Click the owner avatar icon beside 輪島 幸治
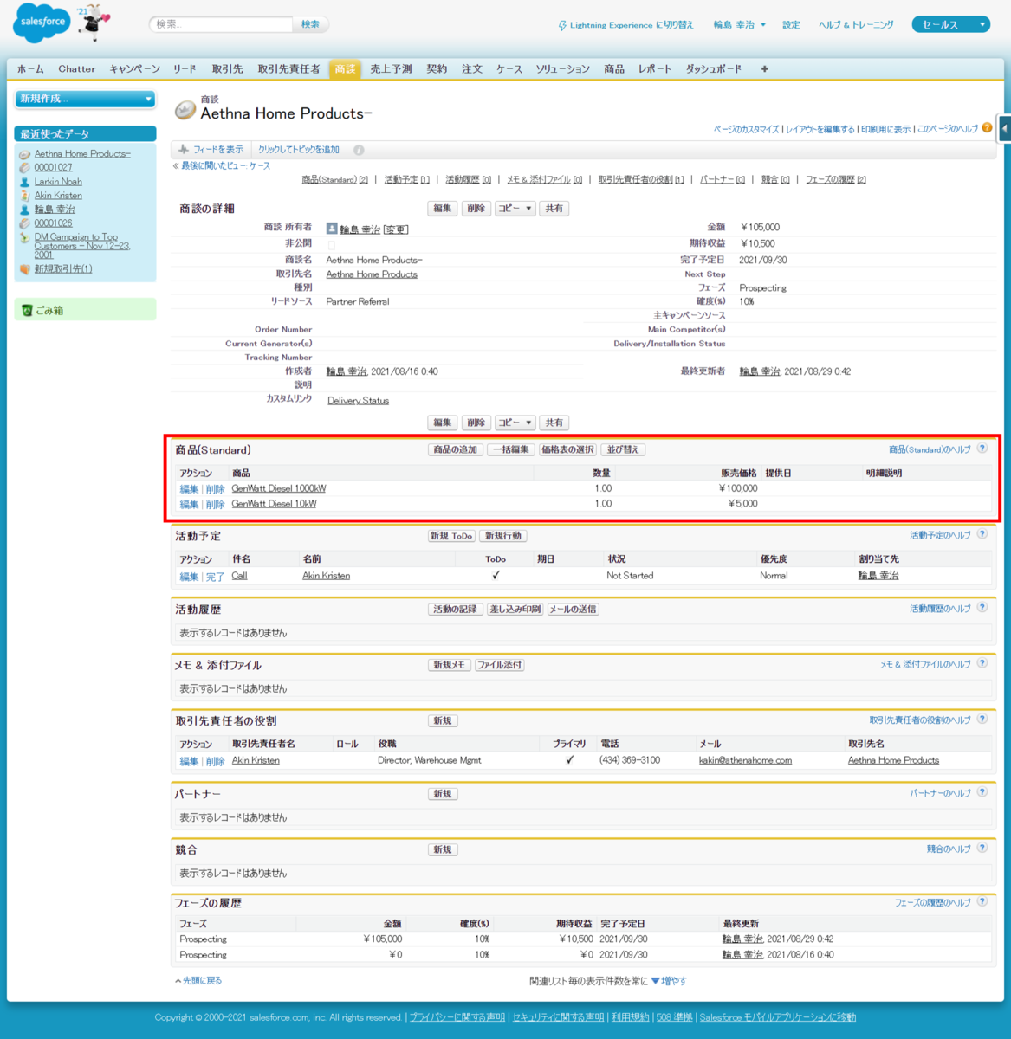 (x=332, y=229)
